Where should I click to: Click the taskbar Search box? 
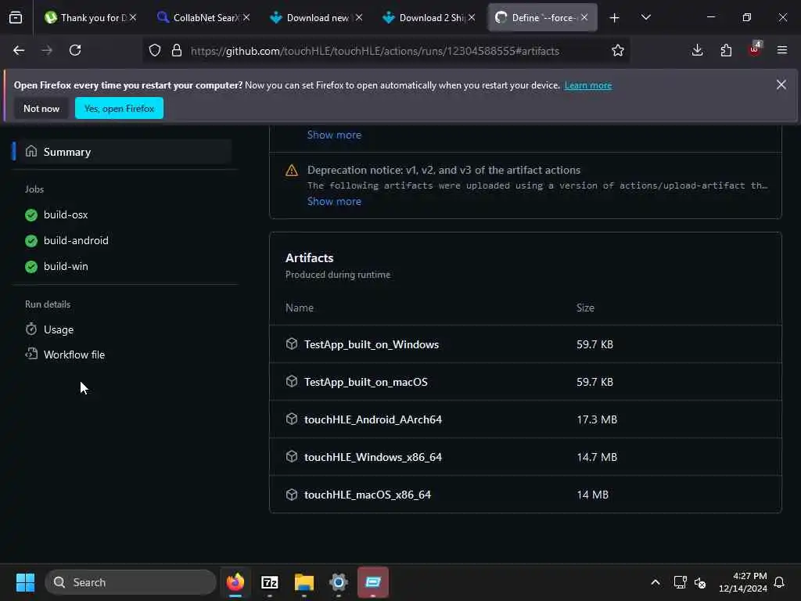coord(131,582)
